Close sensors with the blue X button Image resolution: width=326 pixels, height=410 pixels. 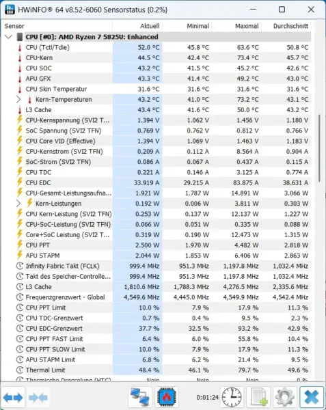click(x=311, y=397)
